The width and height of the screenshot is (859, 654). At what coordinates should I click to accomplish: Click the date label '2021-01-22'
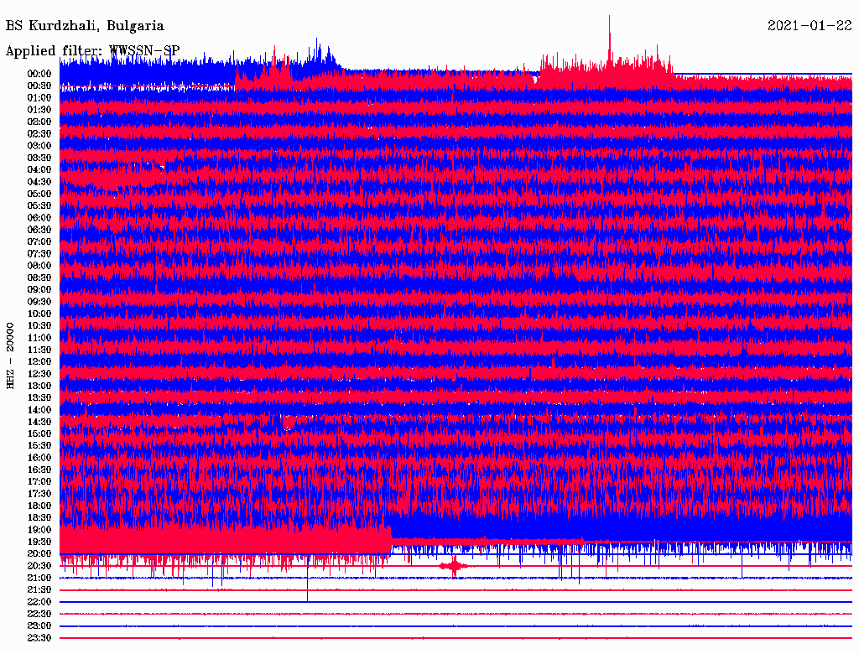pos(810,26)
